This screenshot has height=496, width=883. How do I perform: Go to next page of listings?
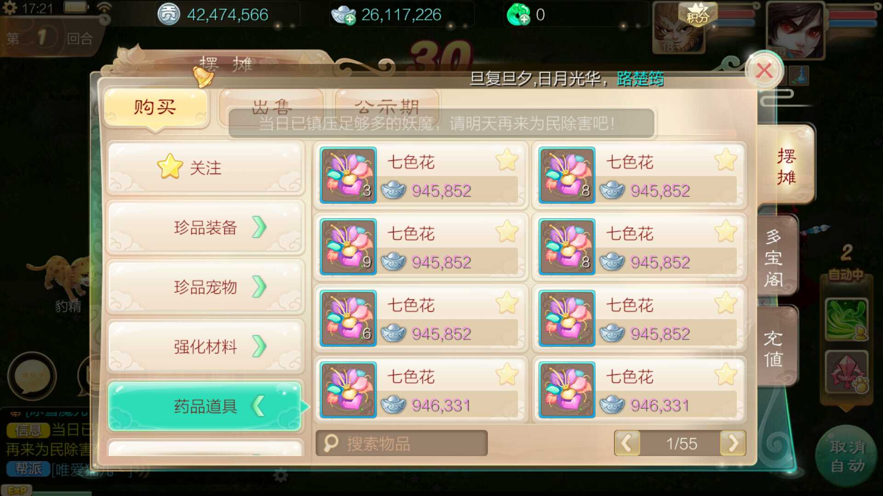coord(733,443)
